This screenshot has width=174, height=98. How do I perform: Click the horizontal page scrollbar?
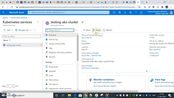pyautogui.click(x=70, y=91)
